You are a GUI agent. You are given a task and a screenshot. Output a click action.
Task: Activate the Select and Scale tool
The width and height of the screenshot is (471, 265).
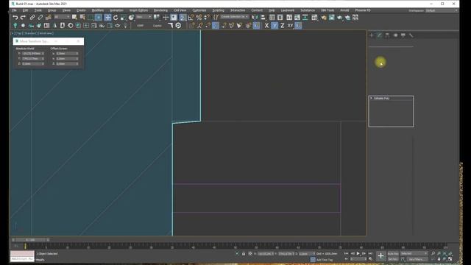click(x=124, y=18)
